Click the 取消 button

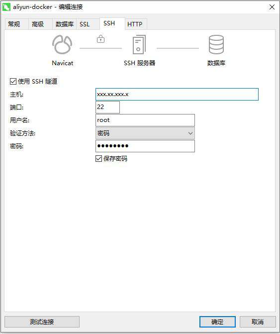click(x=258, y=322)
